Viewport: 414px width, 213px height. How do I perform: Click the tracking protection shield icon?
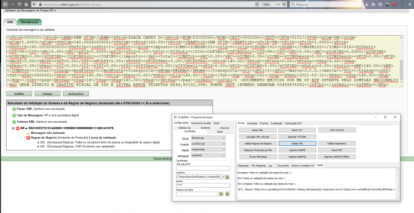(x=34, y=4)
